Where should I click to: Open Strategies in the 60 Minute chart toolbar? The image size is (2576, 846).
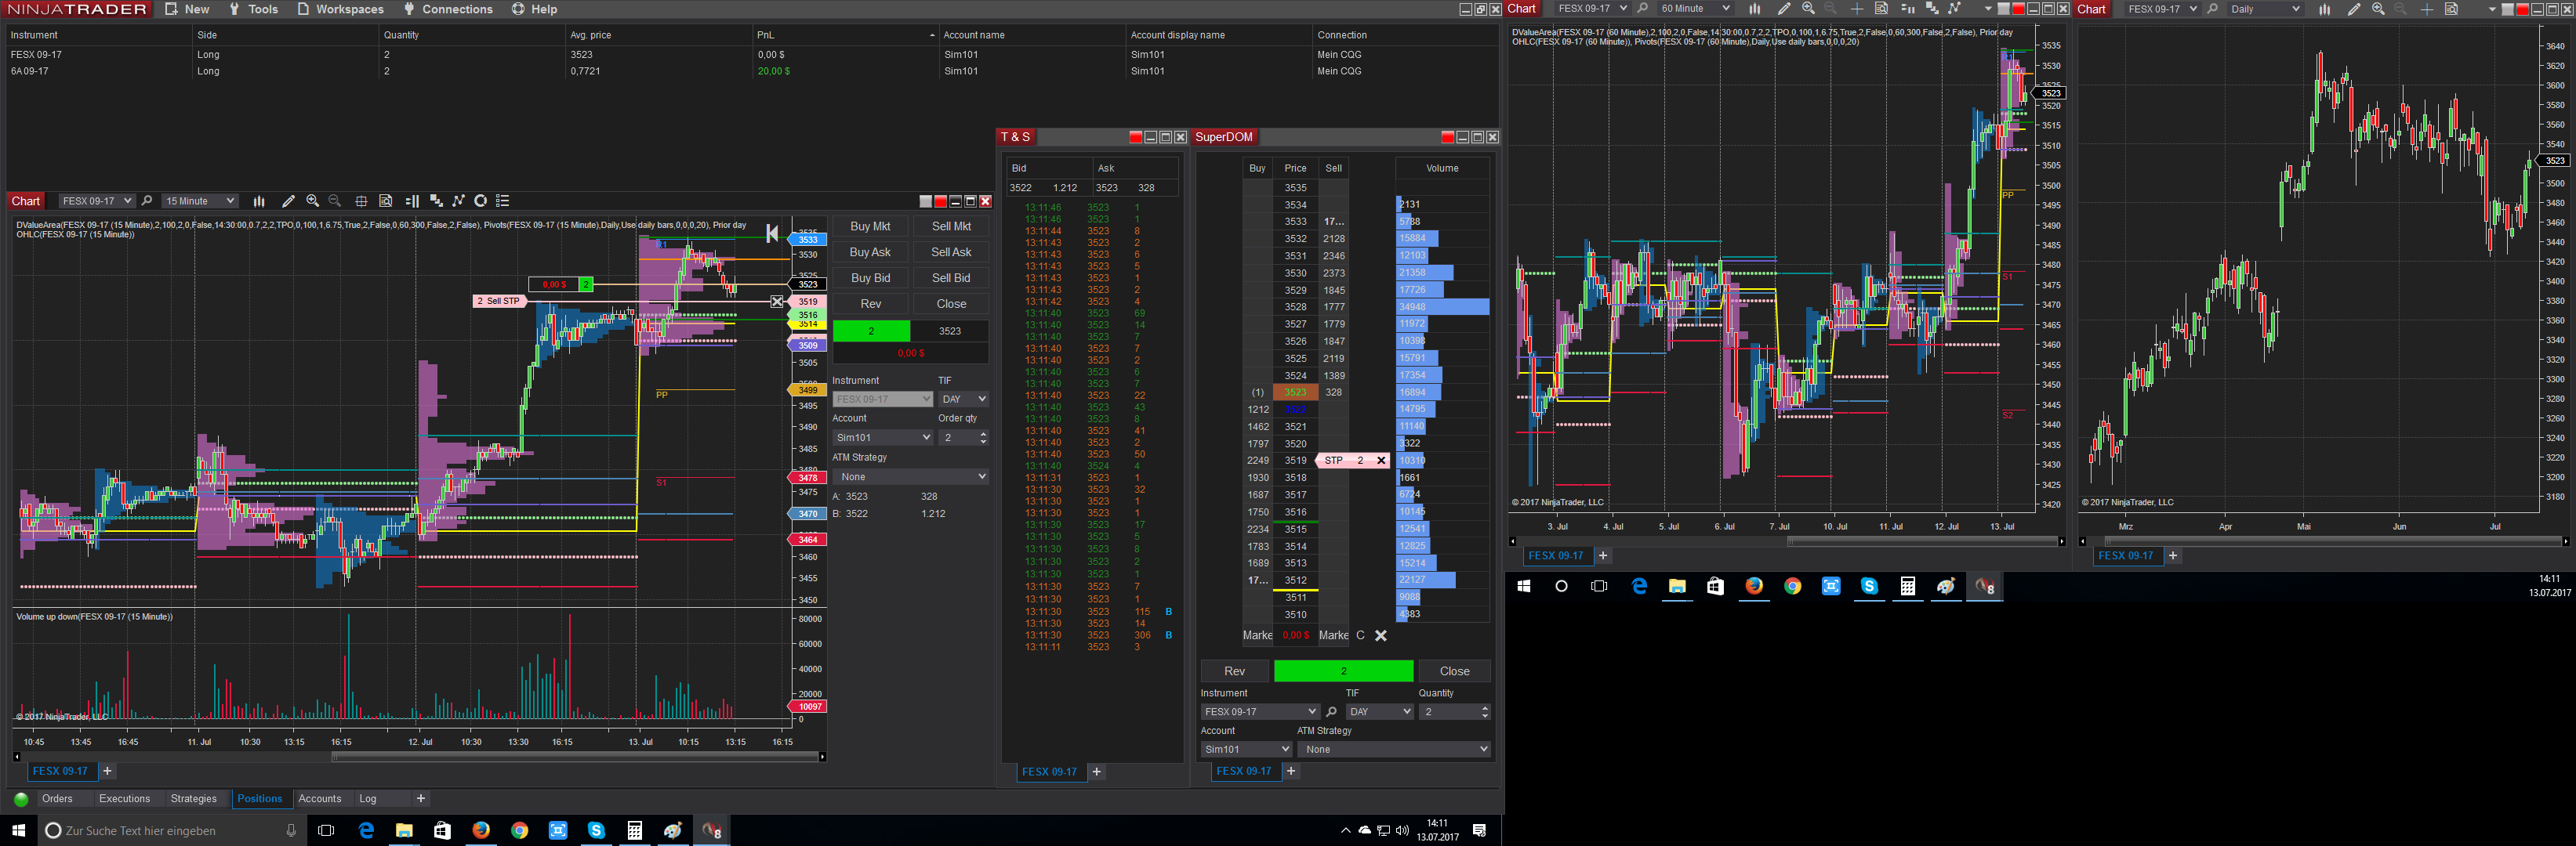click(1955, 9)
